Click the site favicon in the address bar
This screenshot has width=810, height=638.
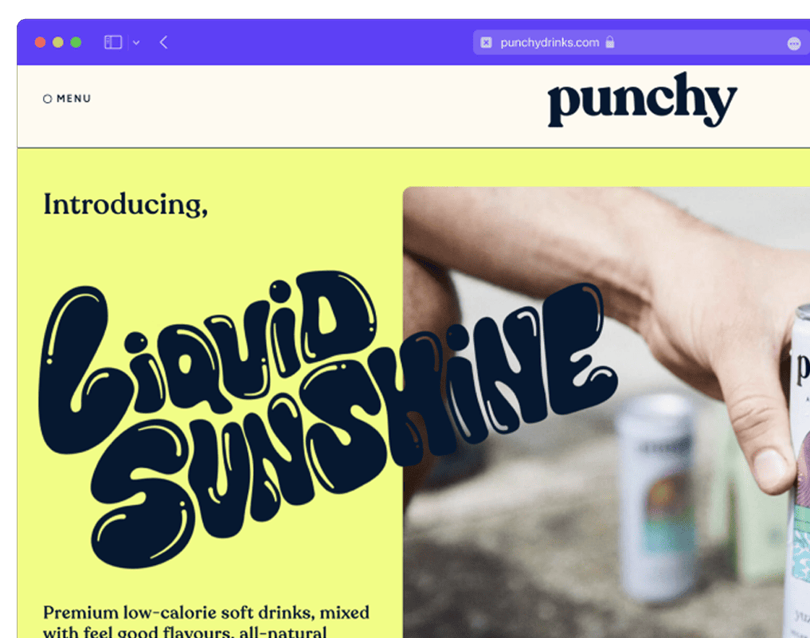coord(486,42)
